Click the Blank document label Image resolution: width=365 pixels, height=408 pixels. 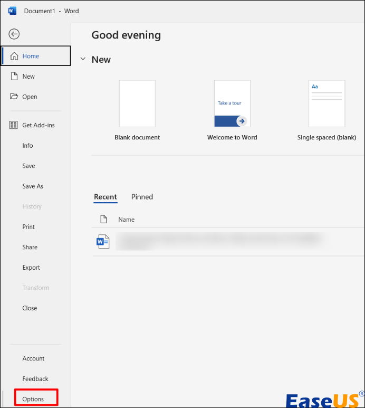(137, 137)
